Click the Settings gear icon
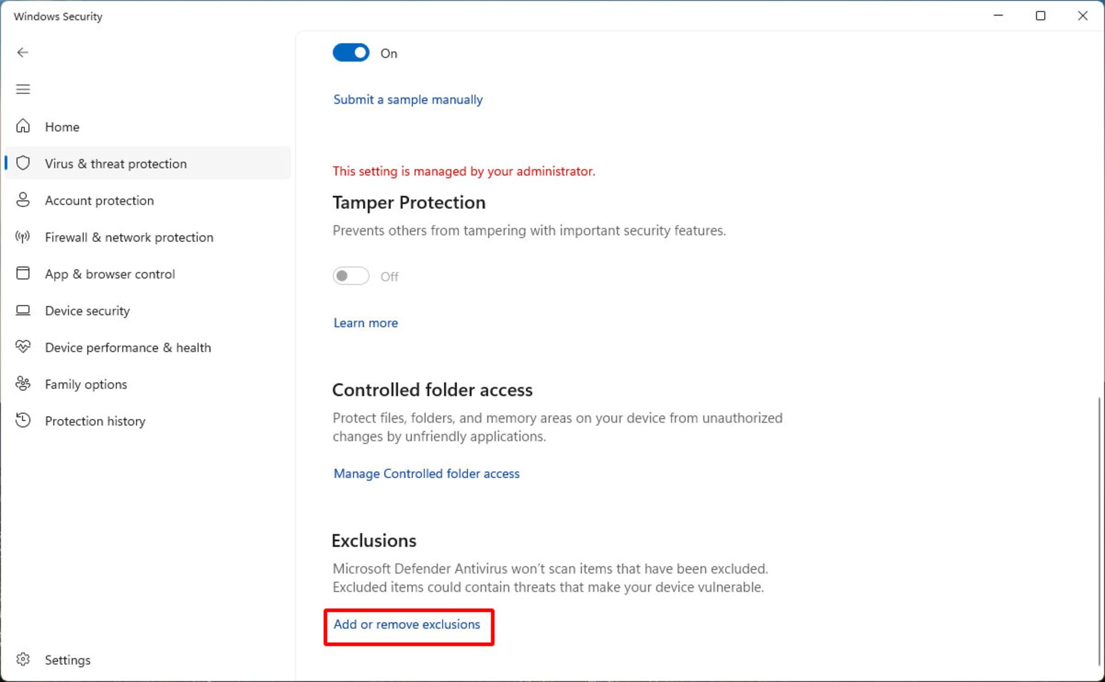The image size is (1105, 682). click(x=23, y=659)
